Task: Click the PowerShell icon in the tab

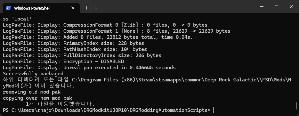Action: click(x=8, y=8)
